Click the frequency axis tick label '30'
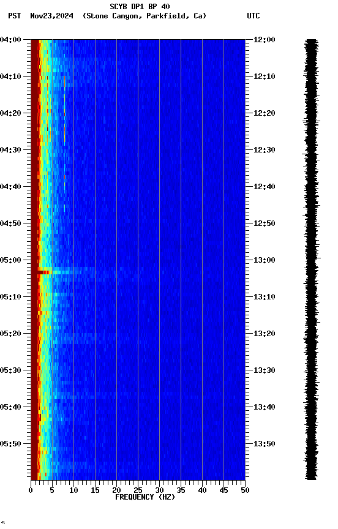Viewport: 338px width, 529px height. pos(159,490)
